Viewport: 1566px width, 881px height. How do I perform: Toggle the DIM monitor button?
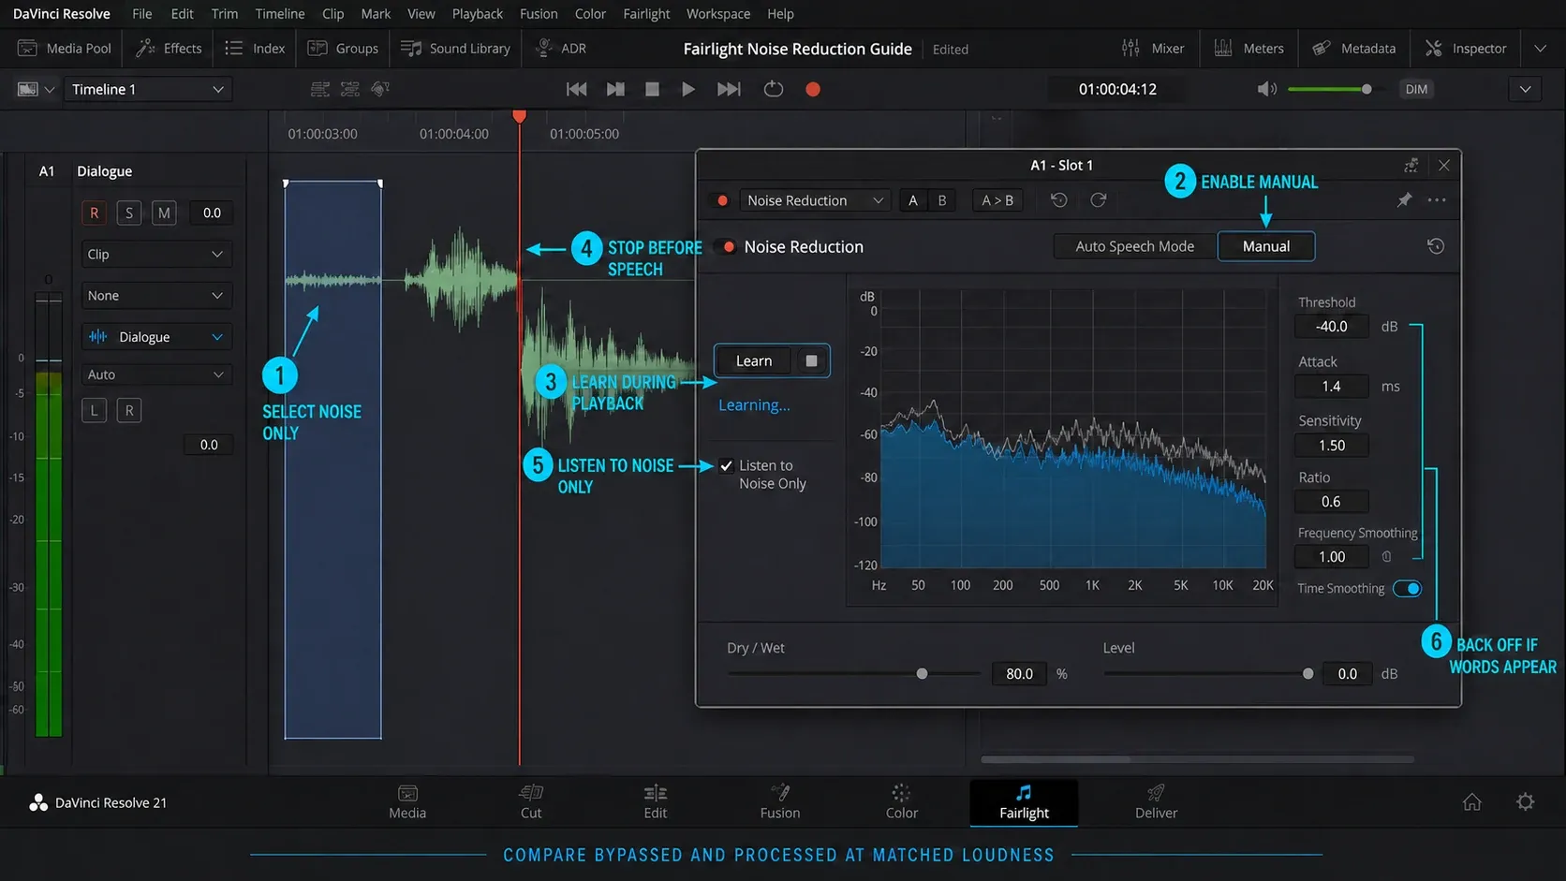(x=1416, y=89)
